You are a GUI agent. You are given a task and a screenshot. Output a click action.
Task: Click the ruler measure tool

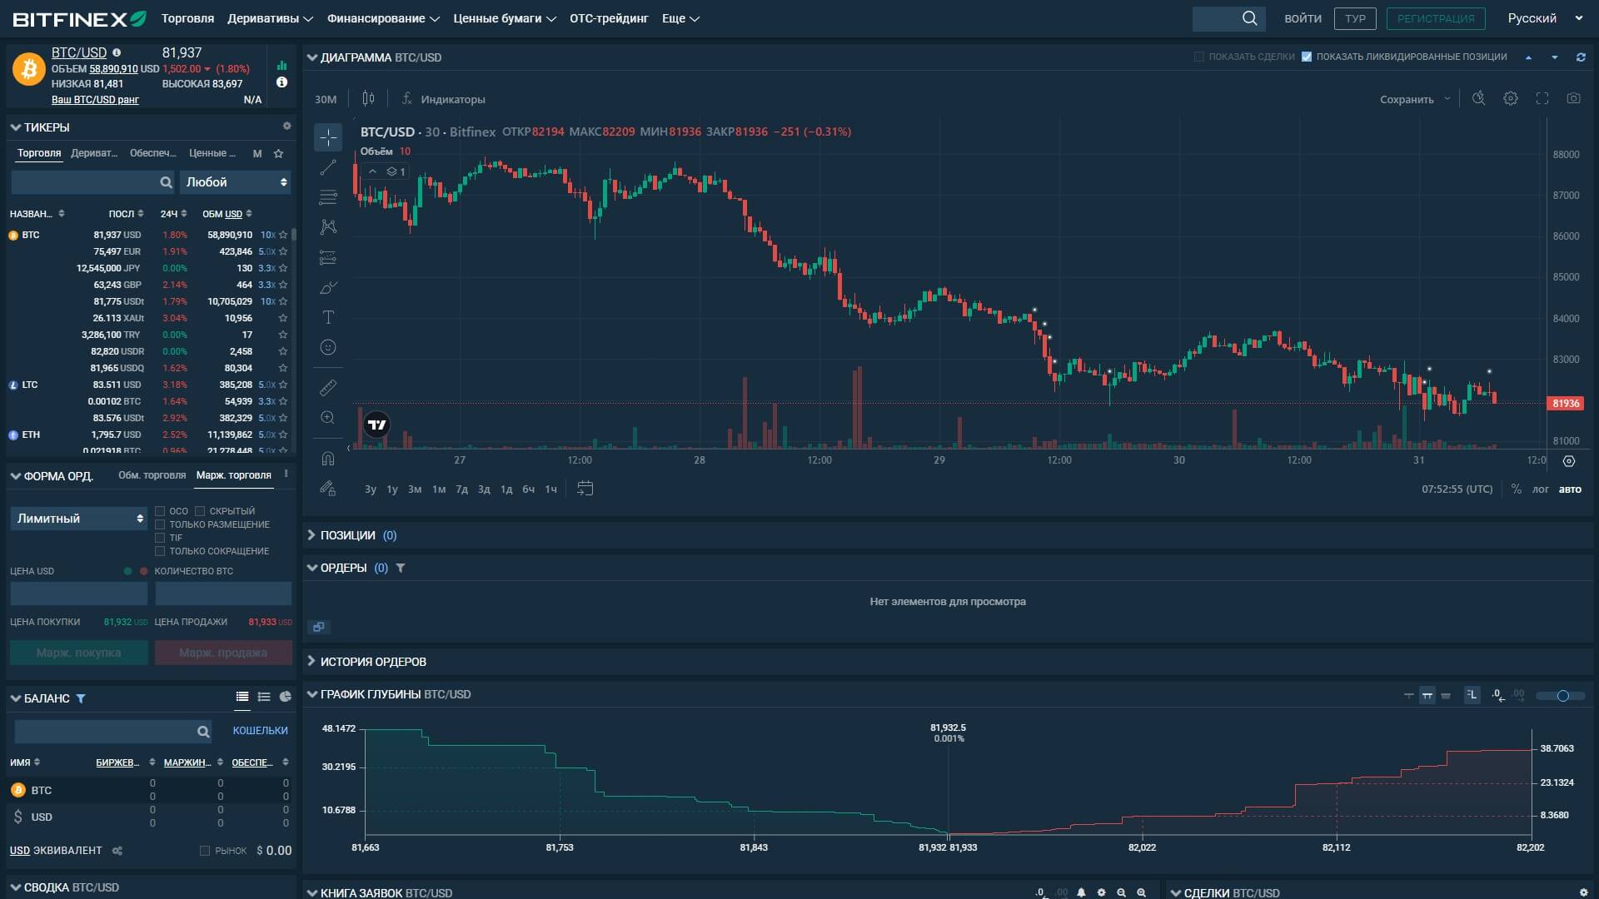tap(328, 388)
